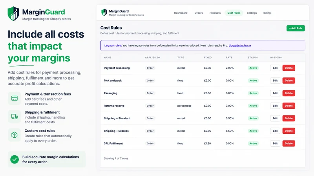This screenshot has height=176, width=314.
Task: Click the STATUS column header
Action: point(253,57)
